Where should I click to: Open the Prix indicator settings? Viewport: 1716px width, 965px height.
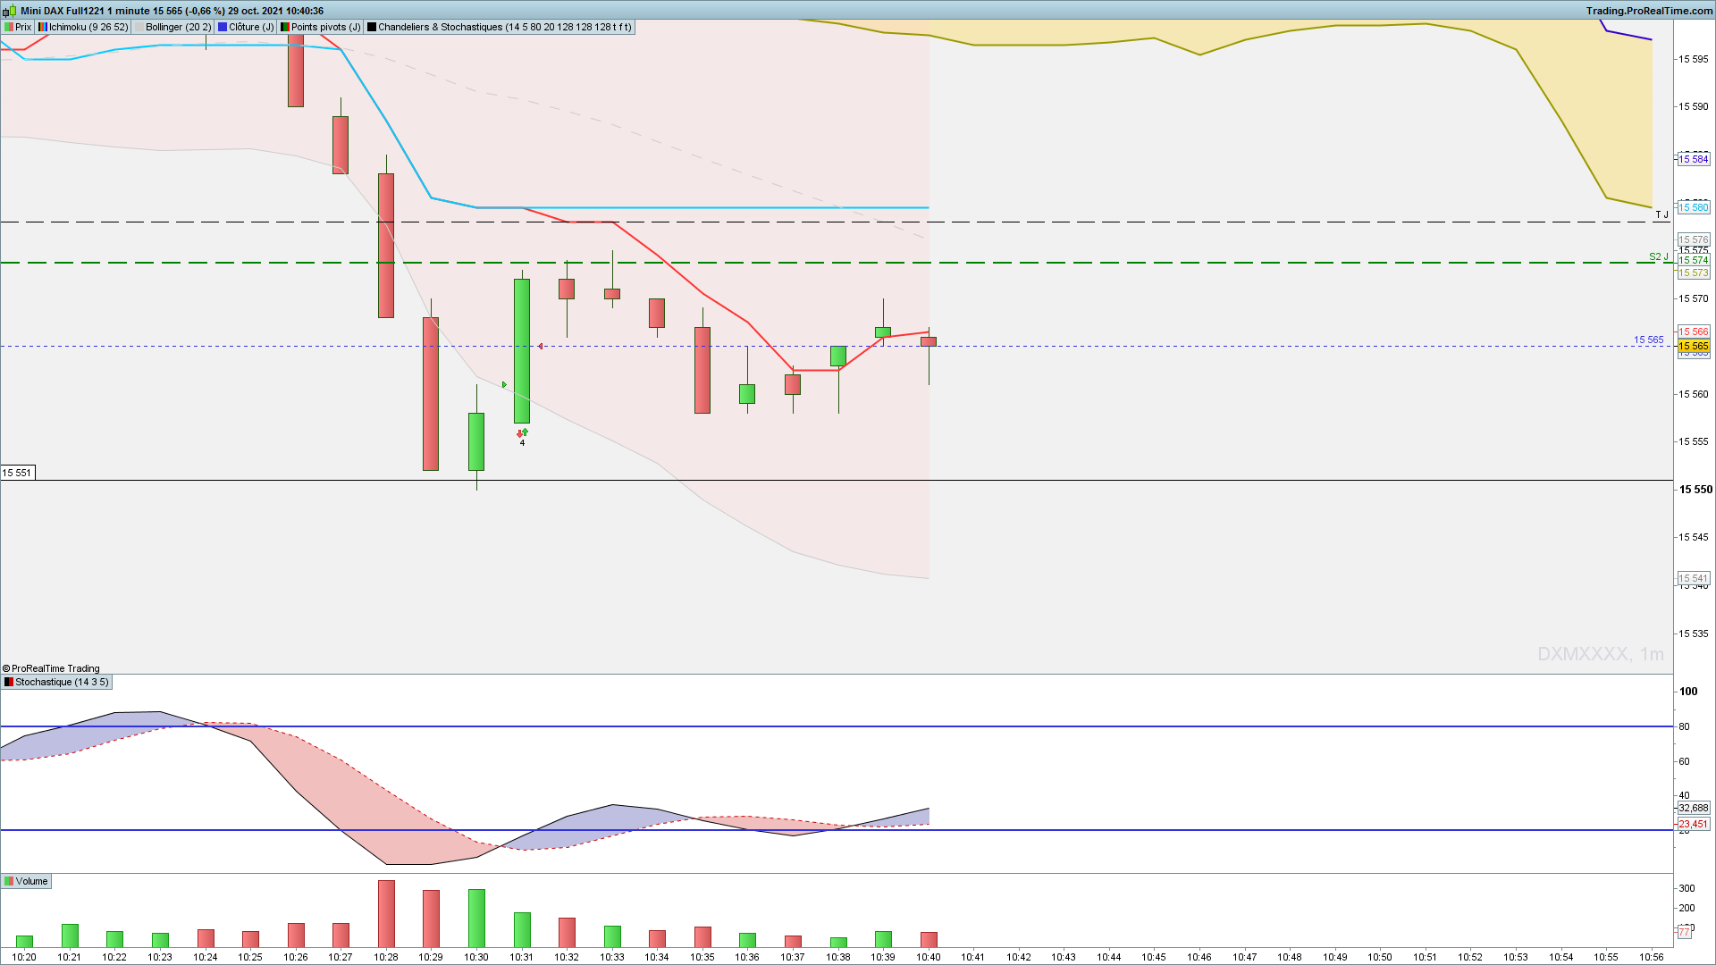click(x=18, y=27)
